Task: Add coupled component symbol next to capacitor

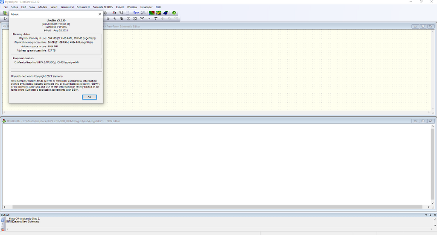Action: click(x=135, y=19)
